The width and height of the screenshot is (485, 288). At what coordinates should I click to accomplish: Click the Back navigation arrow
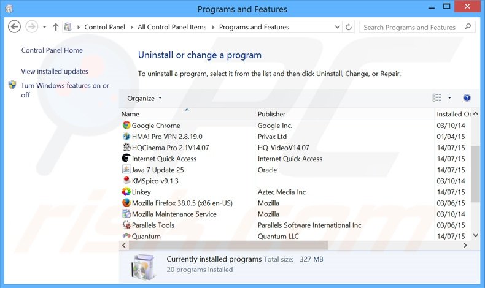pyautogui.click(x=14, y=26)
